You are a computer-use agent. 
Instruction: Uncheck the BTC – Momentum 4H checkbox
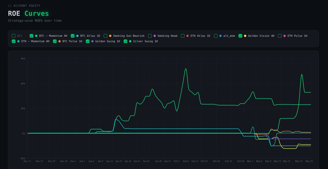(31, 36)
